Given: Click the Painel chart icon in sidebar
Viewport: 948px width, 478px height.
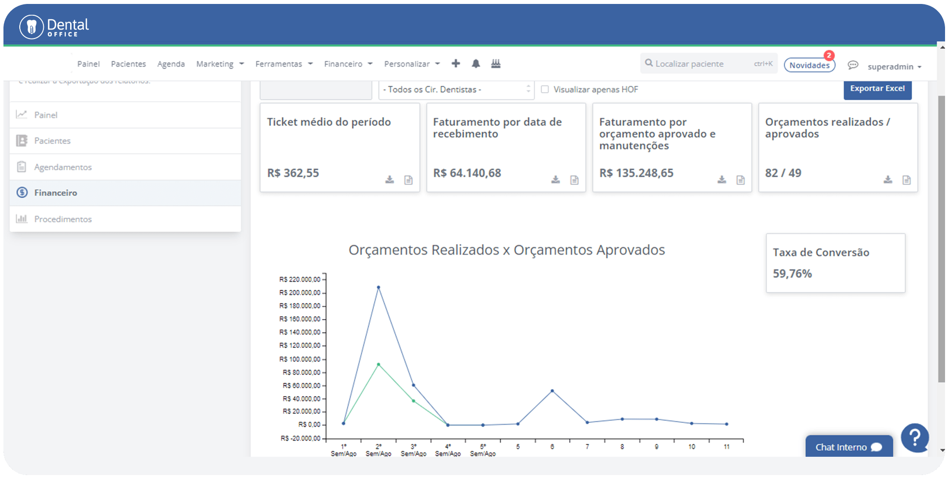Looking at the screenshot, I should pos(21,114).
